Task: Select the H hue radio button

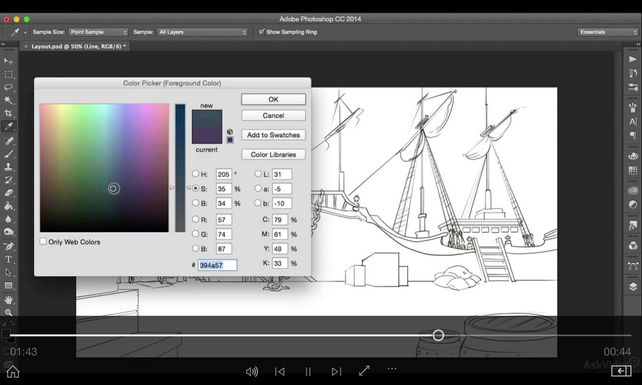Action: click(195, 174)
